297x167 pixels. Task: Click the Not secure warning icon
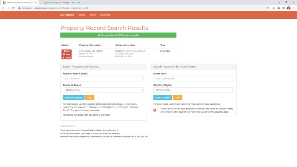(19, 8)
